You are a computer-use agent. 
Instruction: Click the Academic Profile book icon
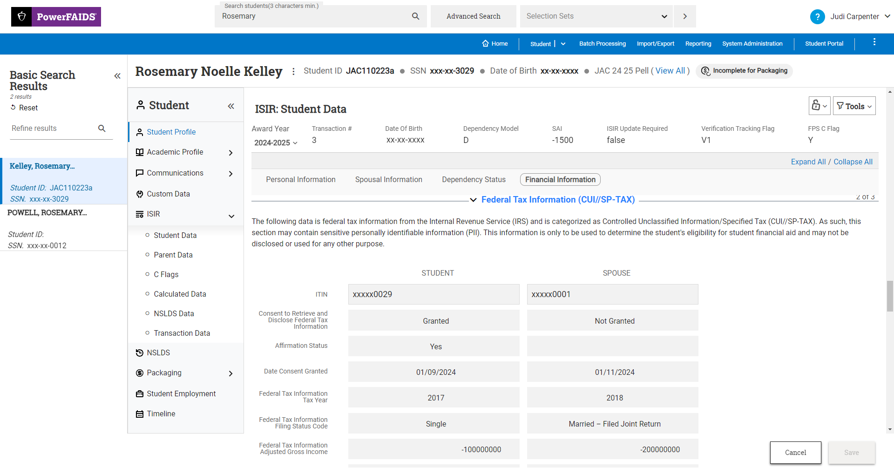click(x=139, y=152)
